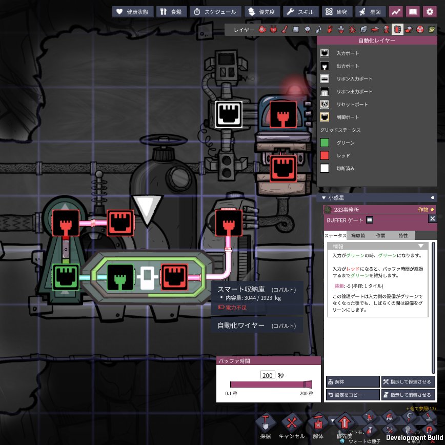Select the priority up-arrow tool
This screenshot has width=445, height=445.
click(x=345, y=423)
